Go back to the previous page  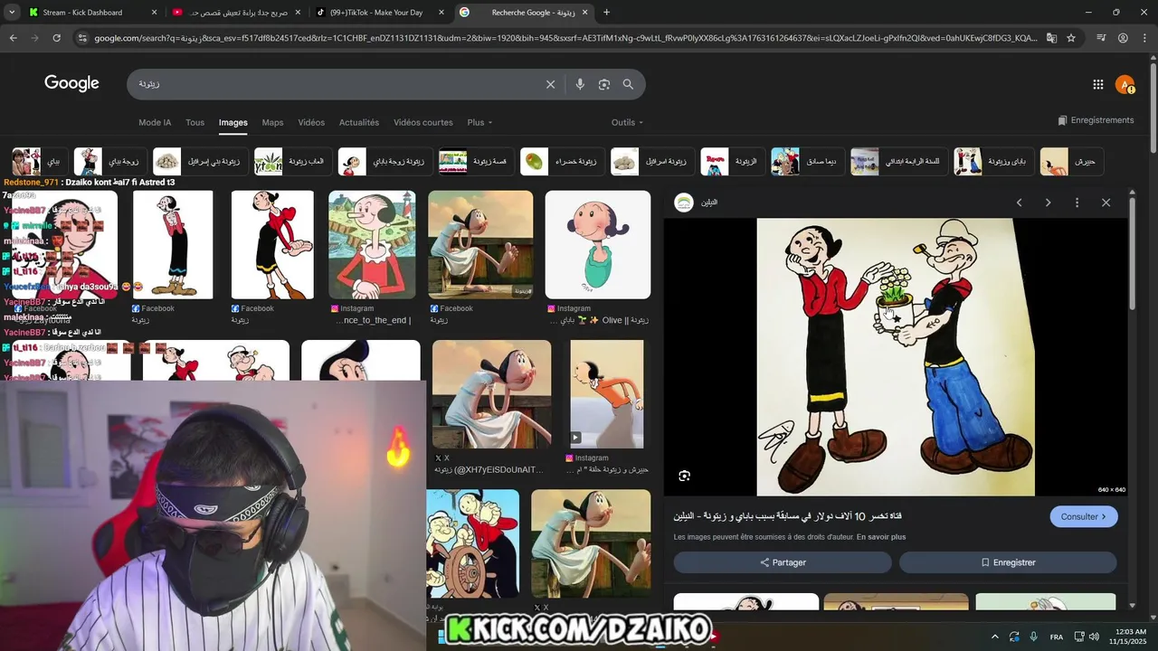coord(13,38)
